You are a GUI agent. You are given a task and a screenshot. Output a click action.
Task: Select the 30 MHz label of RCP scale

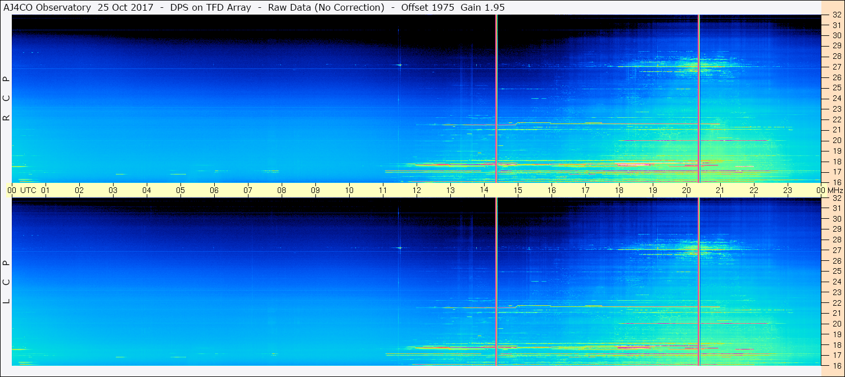(x=837, y=35)
